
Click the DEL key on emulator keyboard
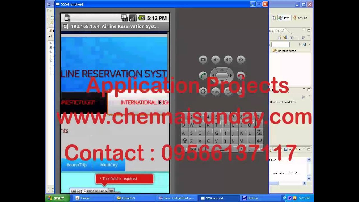(259, 132)
